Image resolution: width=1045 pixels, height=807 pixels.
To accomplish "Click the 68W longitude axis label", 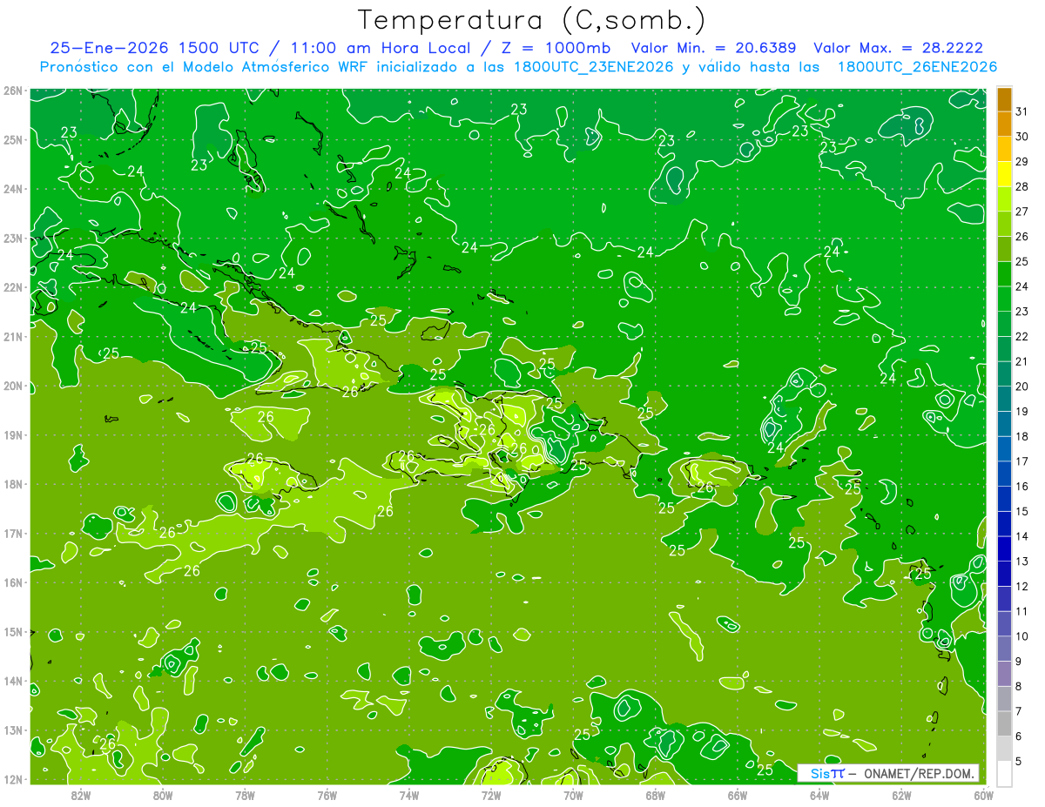I will point(656,795).
